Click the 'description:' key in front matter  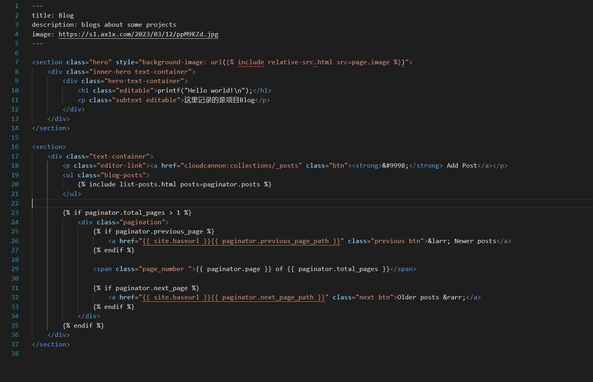point(54,25)
